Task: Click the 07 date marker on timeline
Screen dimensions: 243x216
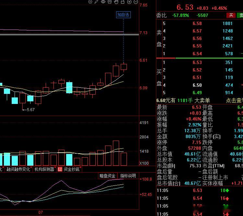Action: tap(41, 212)
